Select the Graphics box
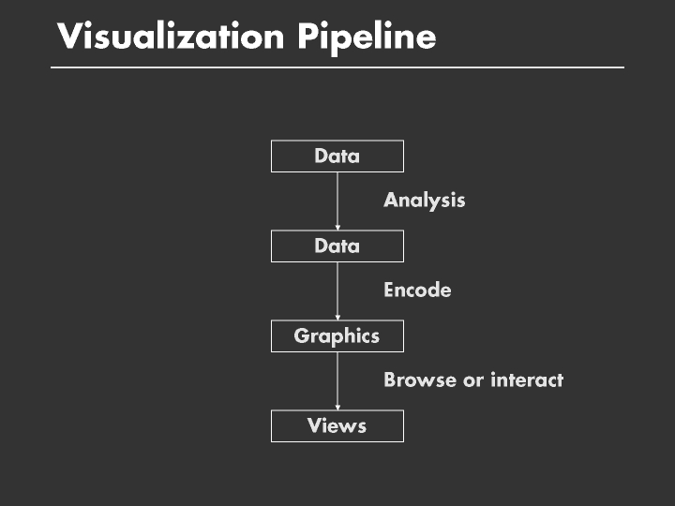 click(x=337, y=335)
